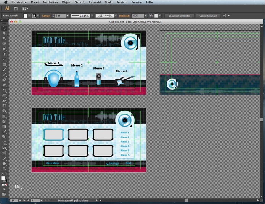The width and height of the screenshot is (265, 204).
Task: Open the Datei menu
Action: (35, 2)
